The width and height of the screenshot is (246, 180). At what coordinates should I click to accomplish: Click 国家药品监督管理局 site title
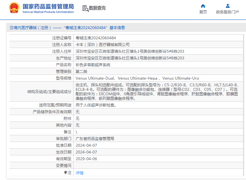(x=48, y=7)
